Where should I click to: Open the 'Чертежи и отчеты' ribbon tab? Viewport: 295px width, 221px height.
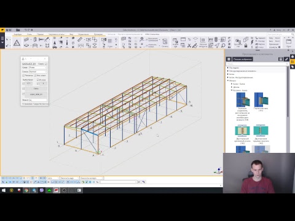click(57, 34)
